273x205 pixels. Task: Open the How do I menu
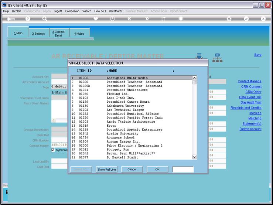[x=100, y=11]
